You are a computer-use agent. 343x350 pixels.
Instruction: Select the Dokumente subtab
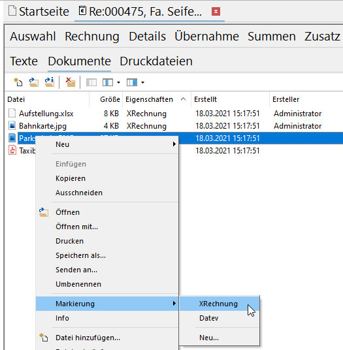(x=79, y=61)
